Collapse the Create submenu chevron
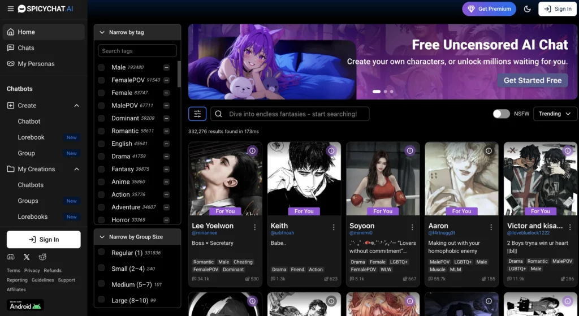Screen dimensions: 579x316 pyautogui.click(x=76, y=106)
